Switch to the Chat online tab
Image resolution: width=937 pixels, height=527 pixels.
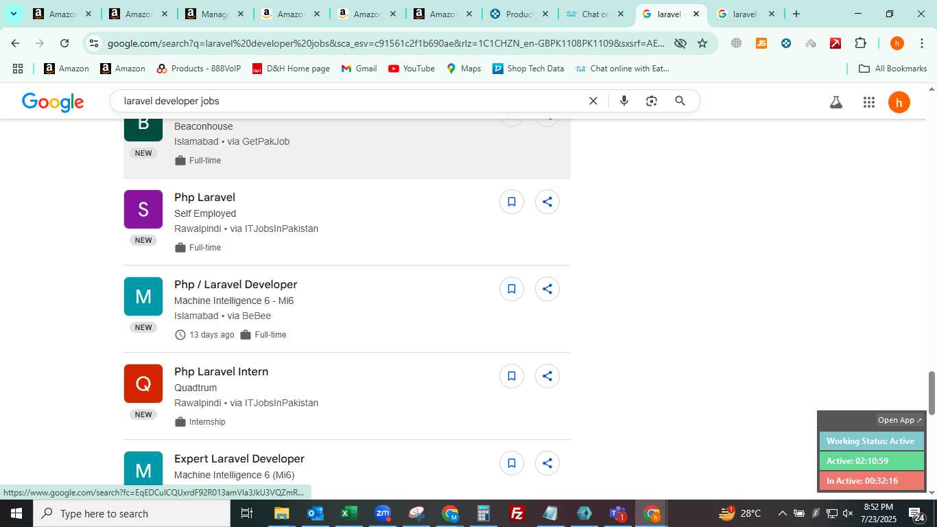tap(594, 14)
